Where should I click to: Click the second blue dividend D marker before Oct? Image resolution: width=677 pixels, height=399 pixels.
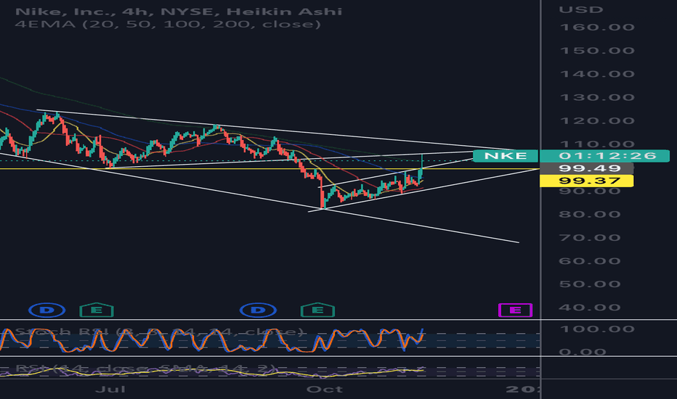258,310
